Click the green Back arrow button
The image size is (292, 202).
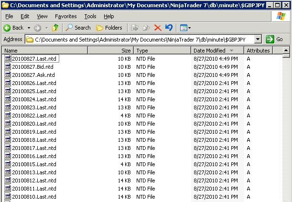point(7,28)
